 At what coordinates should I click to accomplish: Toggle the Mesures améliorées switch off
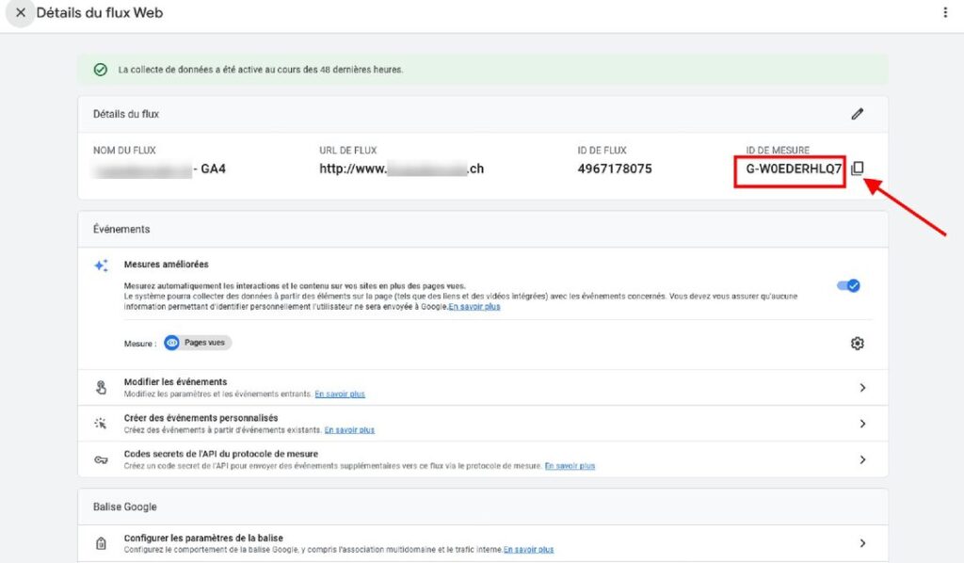pyautogui.click(x=848, y=285)
